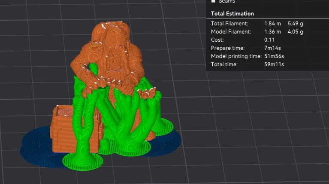Toggle the Seams checkbox
Viewport: 329px width, 184px height.
(x=214, y=2)
